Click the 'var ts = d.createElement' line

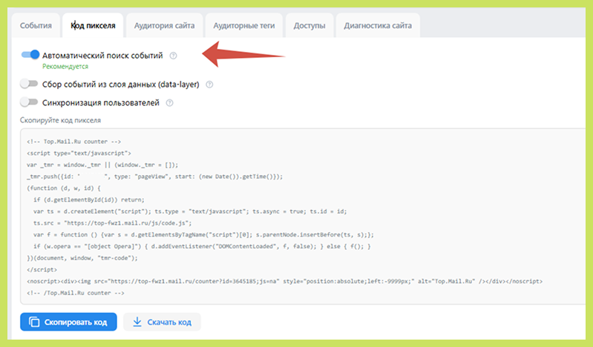(190, 211)
